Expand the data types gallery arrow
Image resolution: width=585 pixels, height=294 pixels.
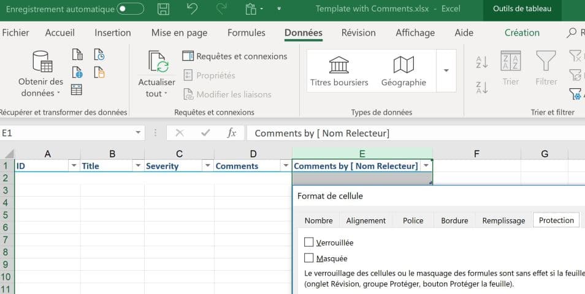(446, 70)
